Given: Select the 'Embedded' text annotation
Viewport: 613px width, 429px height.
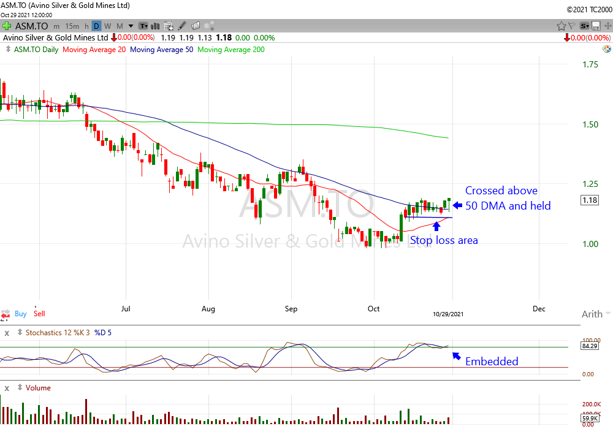Looking at the screenshot, I should 492,362.
